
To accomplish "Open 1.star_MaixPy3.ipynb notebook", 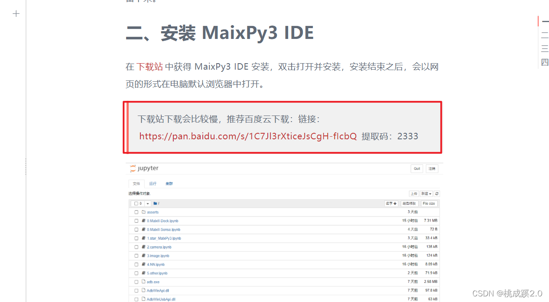I will pos(164,238).
